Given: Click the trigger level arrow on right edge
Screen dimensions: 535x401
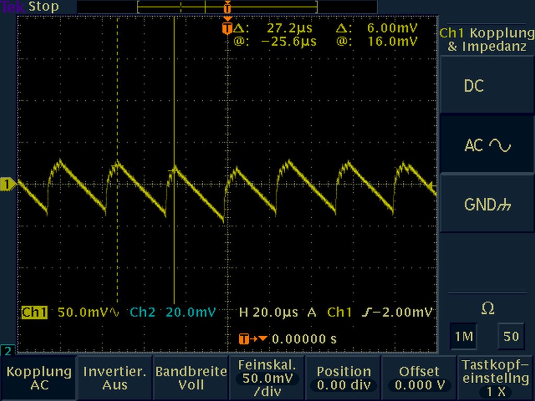Looking at the screenshot, I should tap(432, 185).
